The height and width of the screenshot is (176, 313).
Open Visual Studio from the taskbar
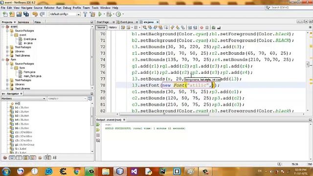pyautogui.click(x=134, y=172)
